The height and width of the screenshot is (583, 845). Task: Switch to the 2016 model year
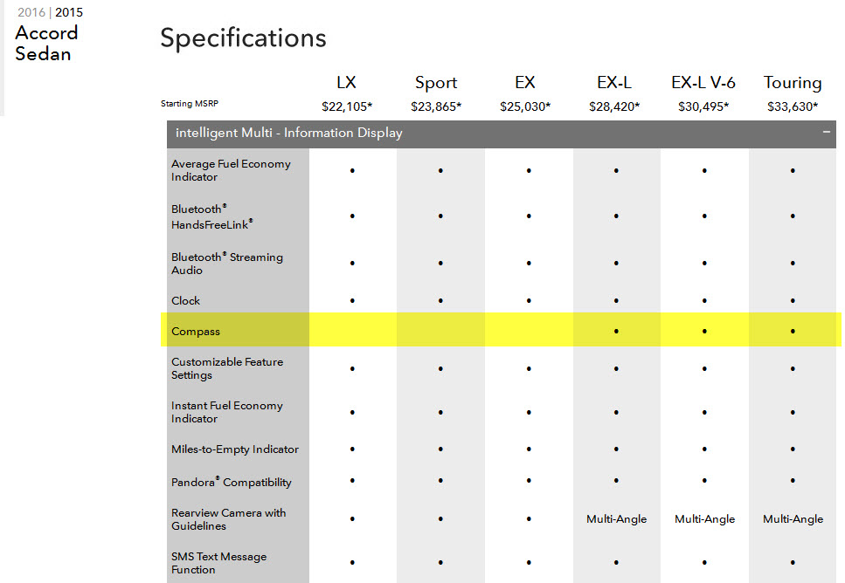(x=32, y=13)
